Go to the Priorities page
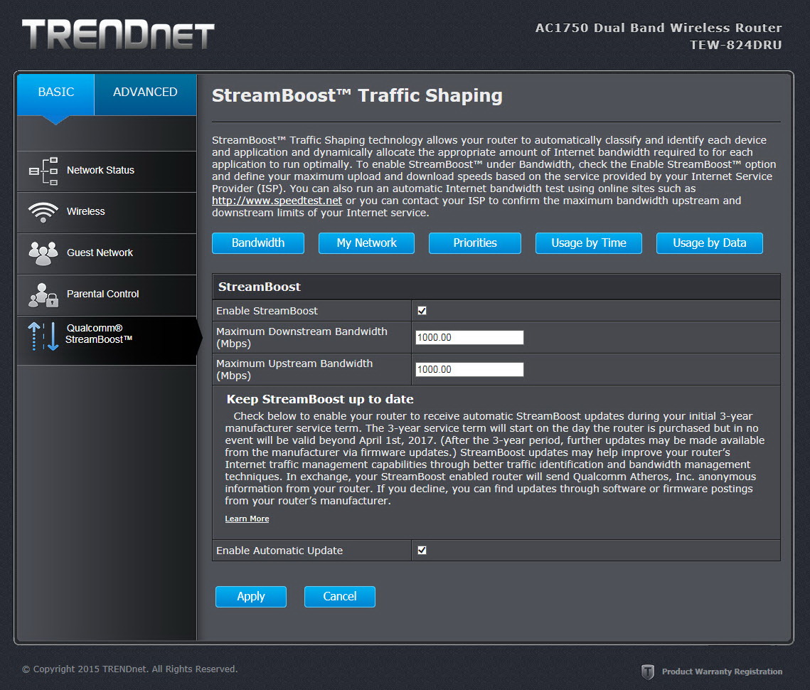The image size is (810, 690). coord(475,243)
